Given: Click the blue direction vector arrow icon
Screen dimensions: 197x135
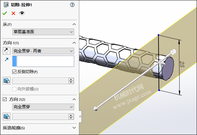Looking at the screenshot, I should (x=6, y=60).
